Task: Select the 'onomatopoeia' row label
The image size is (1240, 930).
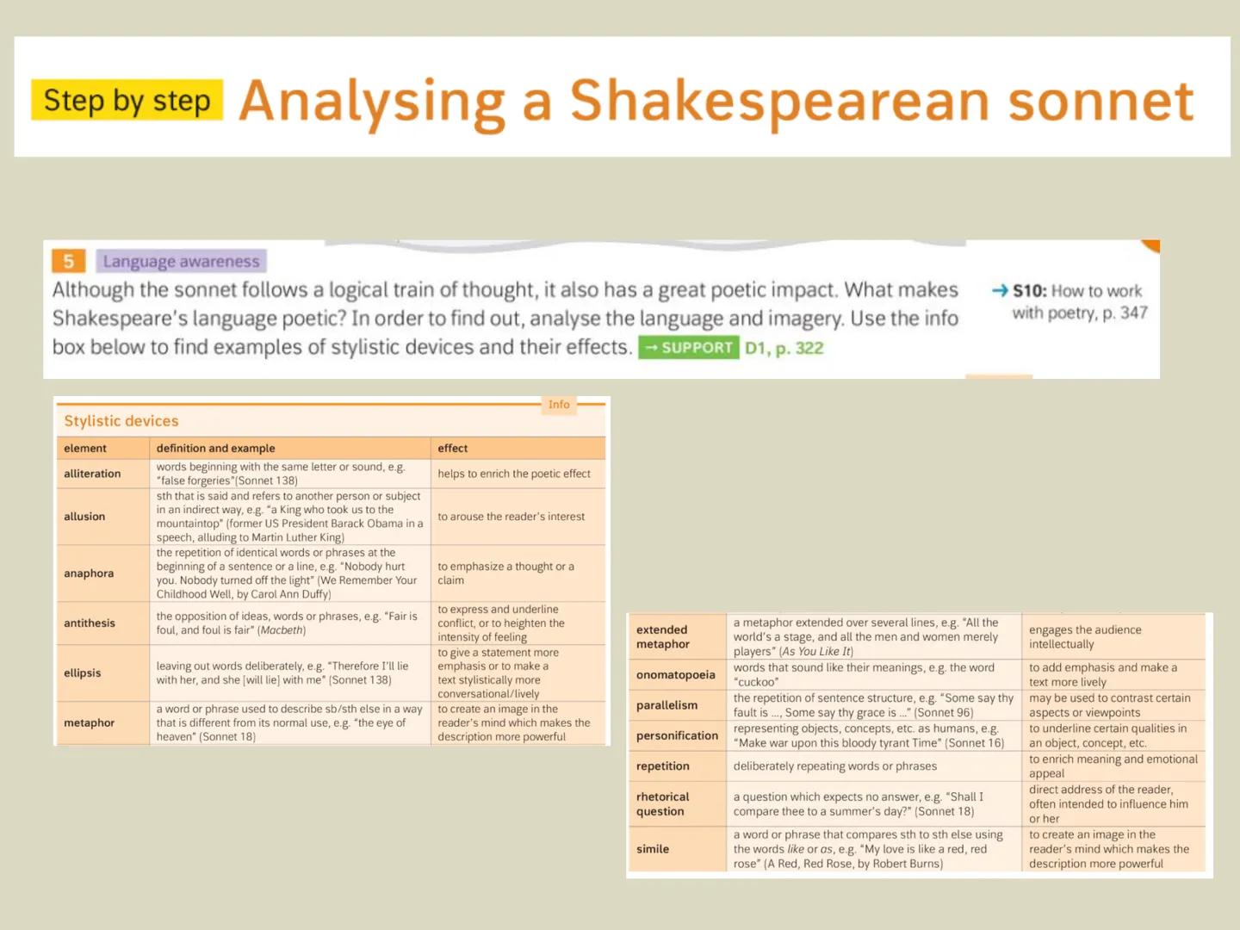Action: 676,675
